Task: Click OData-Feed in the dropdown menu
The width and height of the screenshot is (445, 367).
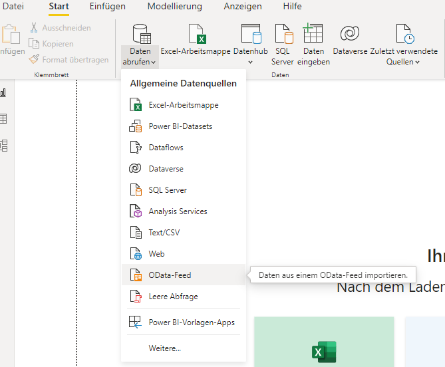Action: [x=170, y=275]
